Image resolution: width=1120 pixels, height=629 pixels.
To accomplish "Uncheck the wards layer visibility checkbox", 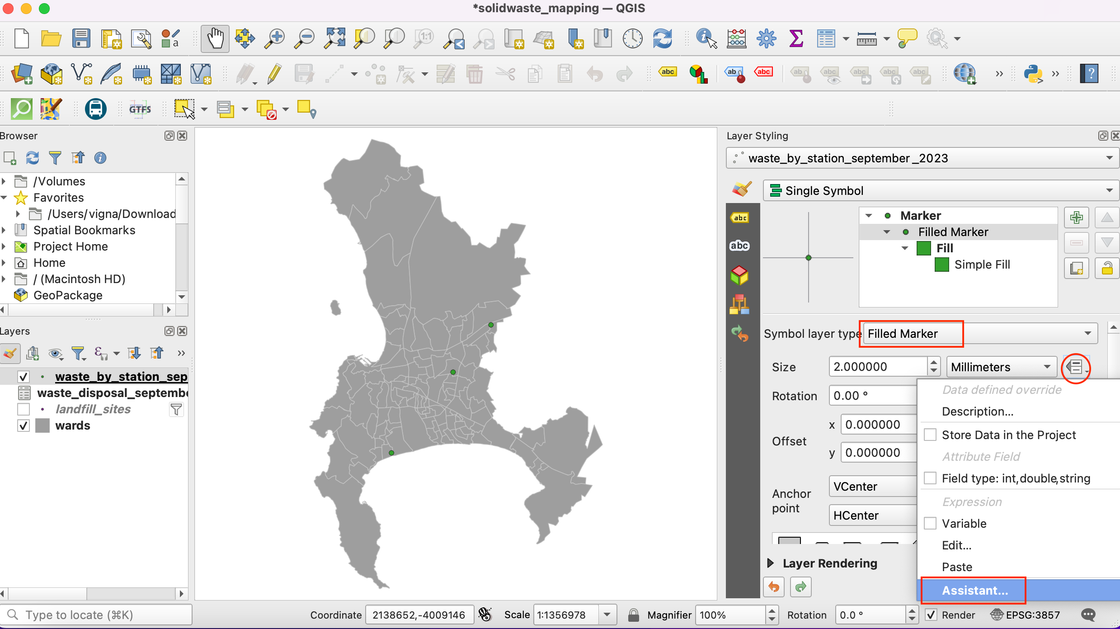I will tap(24, 426).
